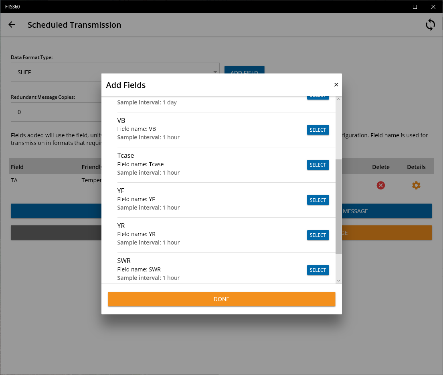Open the orange gear details for TA
Image resolution: width=443 pixels, height=375 pixels.
tap(416, 185)
